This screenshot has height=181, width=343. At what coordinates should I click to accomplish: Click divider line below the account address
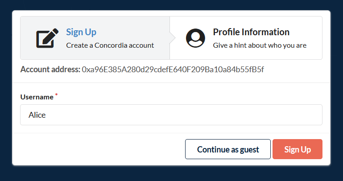171,82
